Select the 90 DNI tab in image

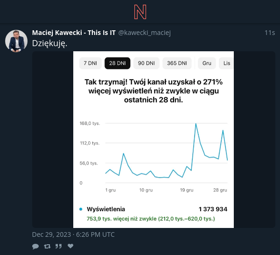(x=147, y=63)
